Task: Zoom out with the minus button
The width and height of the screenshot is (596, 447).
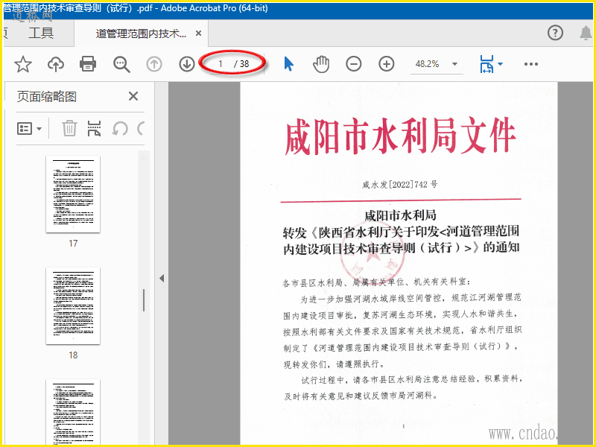Action: tap(353, 64)
